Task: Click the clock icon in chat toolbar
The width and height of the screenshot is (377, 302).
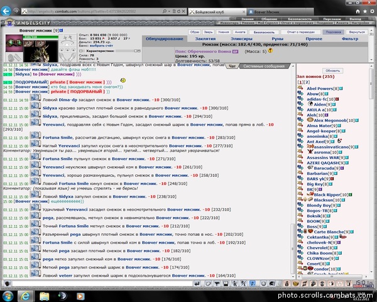Action: tap(263, 284)
